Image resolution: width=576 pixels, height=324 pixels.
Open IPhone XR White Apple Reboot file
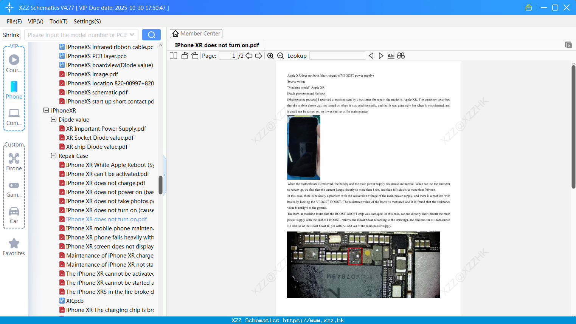[x=107, y=165]
